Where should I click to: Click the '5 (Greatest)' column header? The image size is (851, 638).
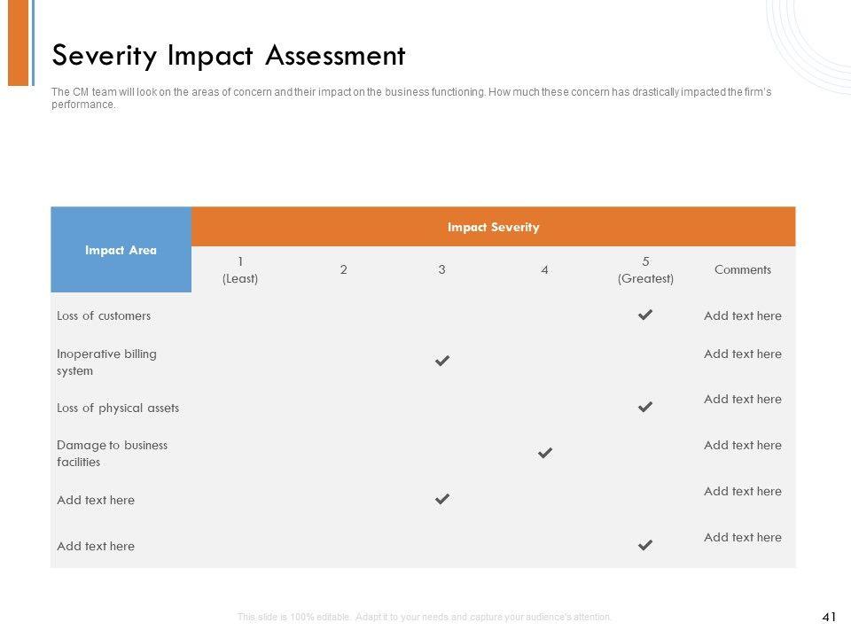click(x=645, y=269)
